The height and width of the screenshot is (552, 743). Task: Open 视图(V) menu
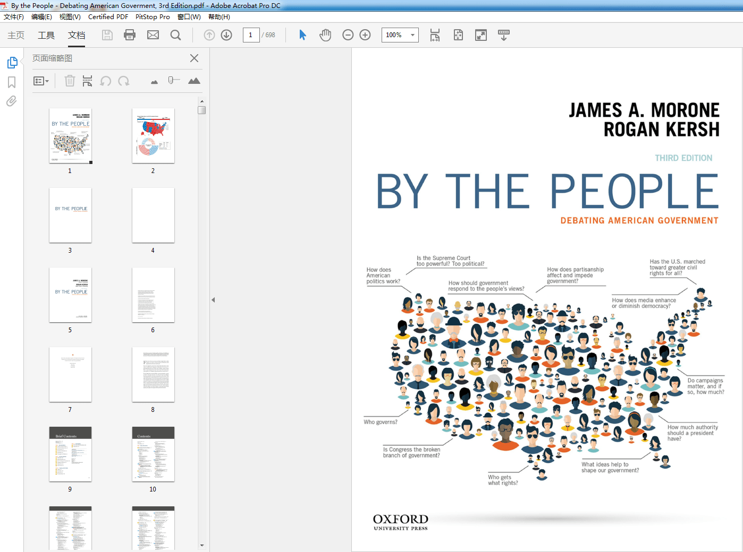[70, 17]
